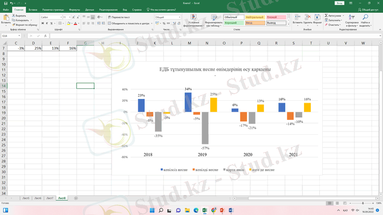The image size is (383, 215).
Task: Toggle Wrap Text (Перенести текст)
Action: coord(119,17)
